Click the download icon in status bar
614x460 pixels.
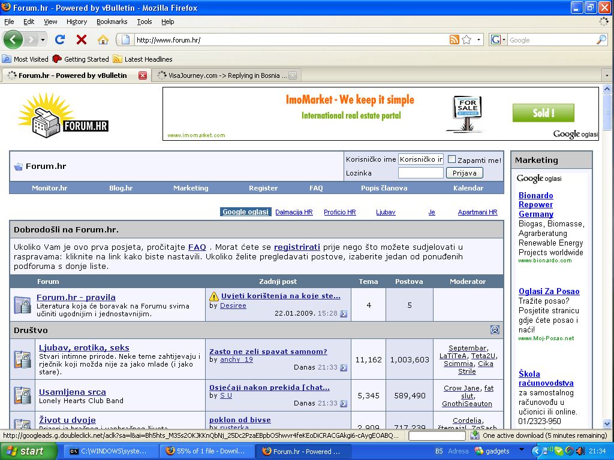475,435
